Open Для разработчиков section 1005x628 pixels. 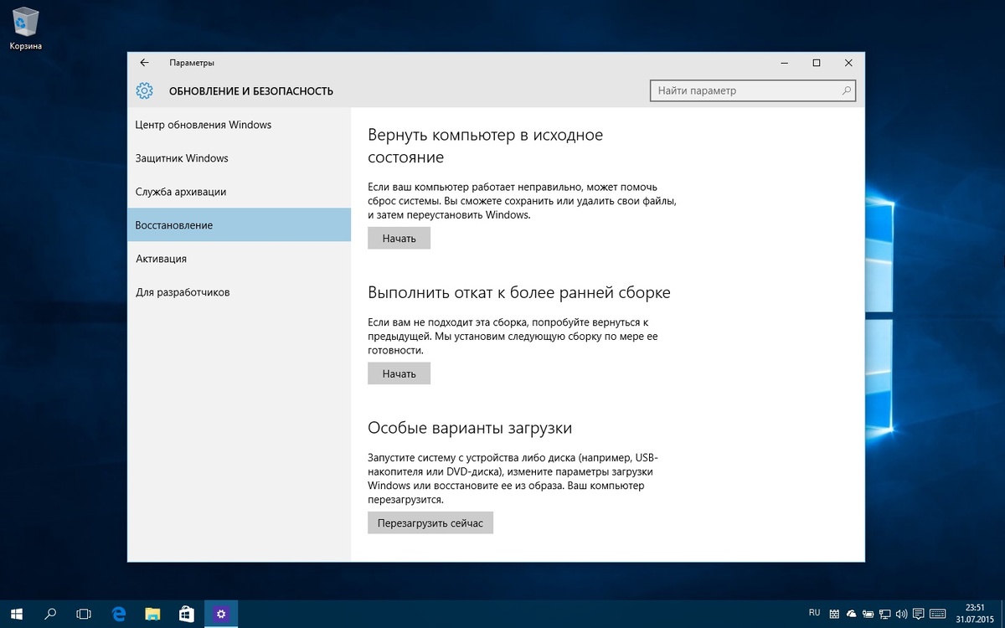239,292
